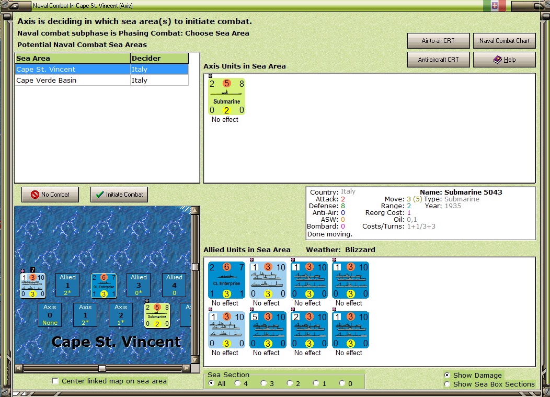
Task: Click the Name: Submarine 5043 text
Action: click(461, 192)
